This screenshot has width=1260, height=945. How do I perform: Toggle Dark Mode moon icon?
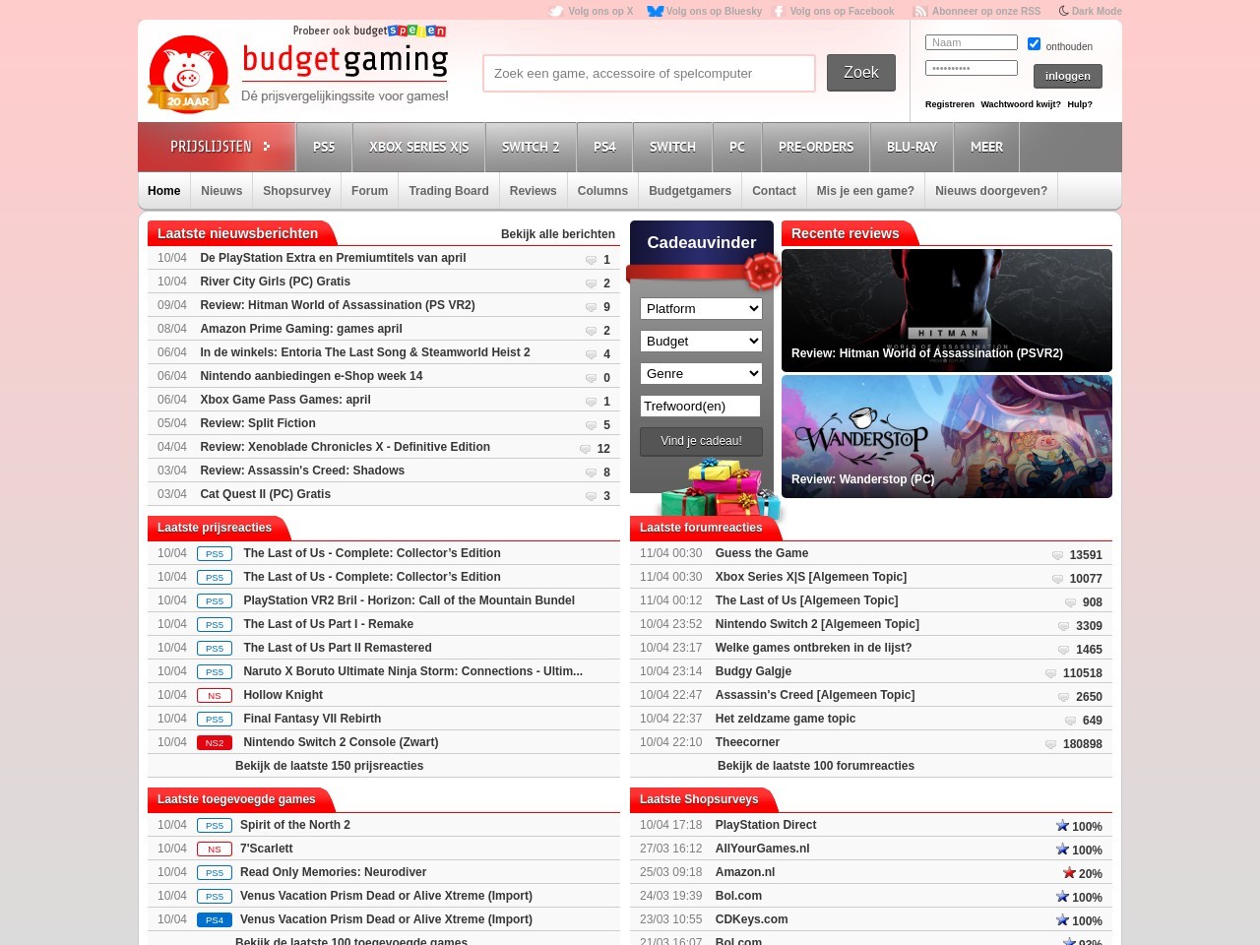(1063, 11)
